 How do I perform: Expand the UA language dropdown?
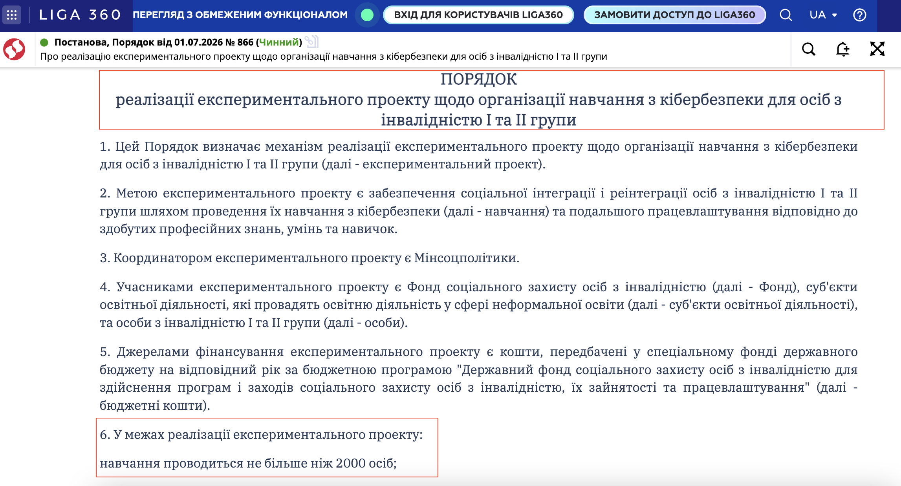coord(823,15)
